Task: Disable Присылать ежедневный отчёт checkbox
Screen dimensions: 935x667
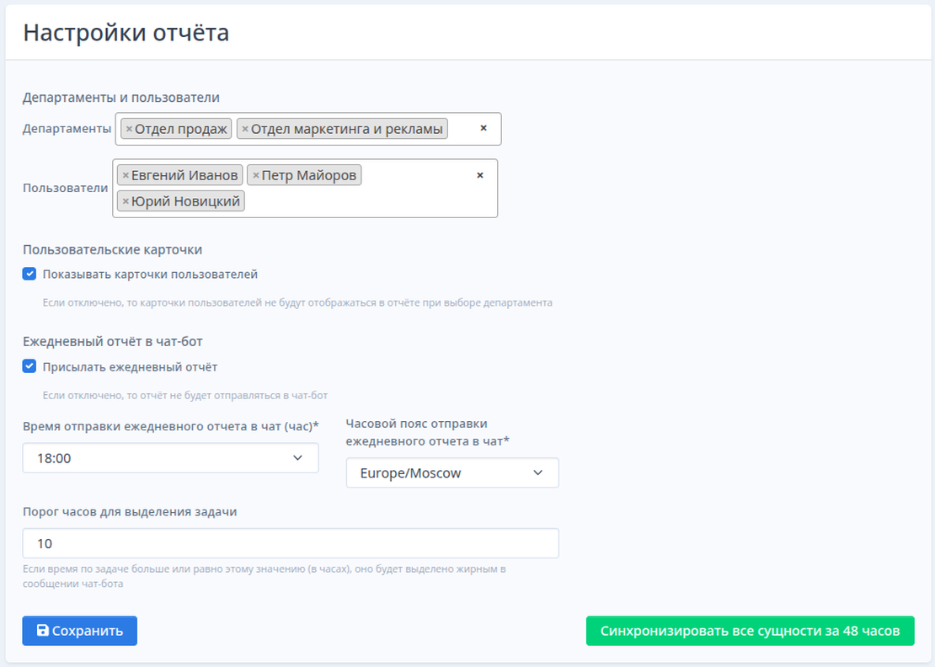Action: [29, 366]
